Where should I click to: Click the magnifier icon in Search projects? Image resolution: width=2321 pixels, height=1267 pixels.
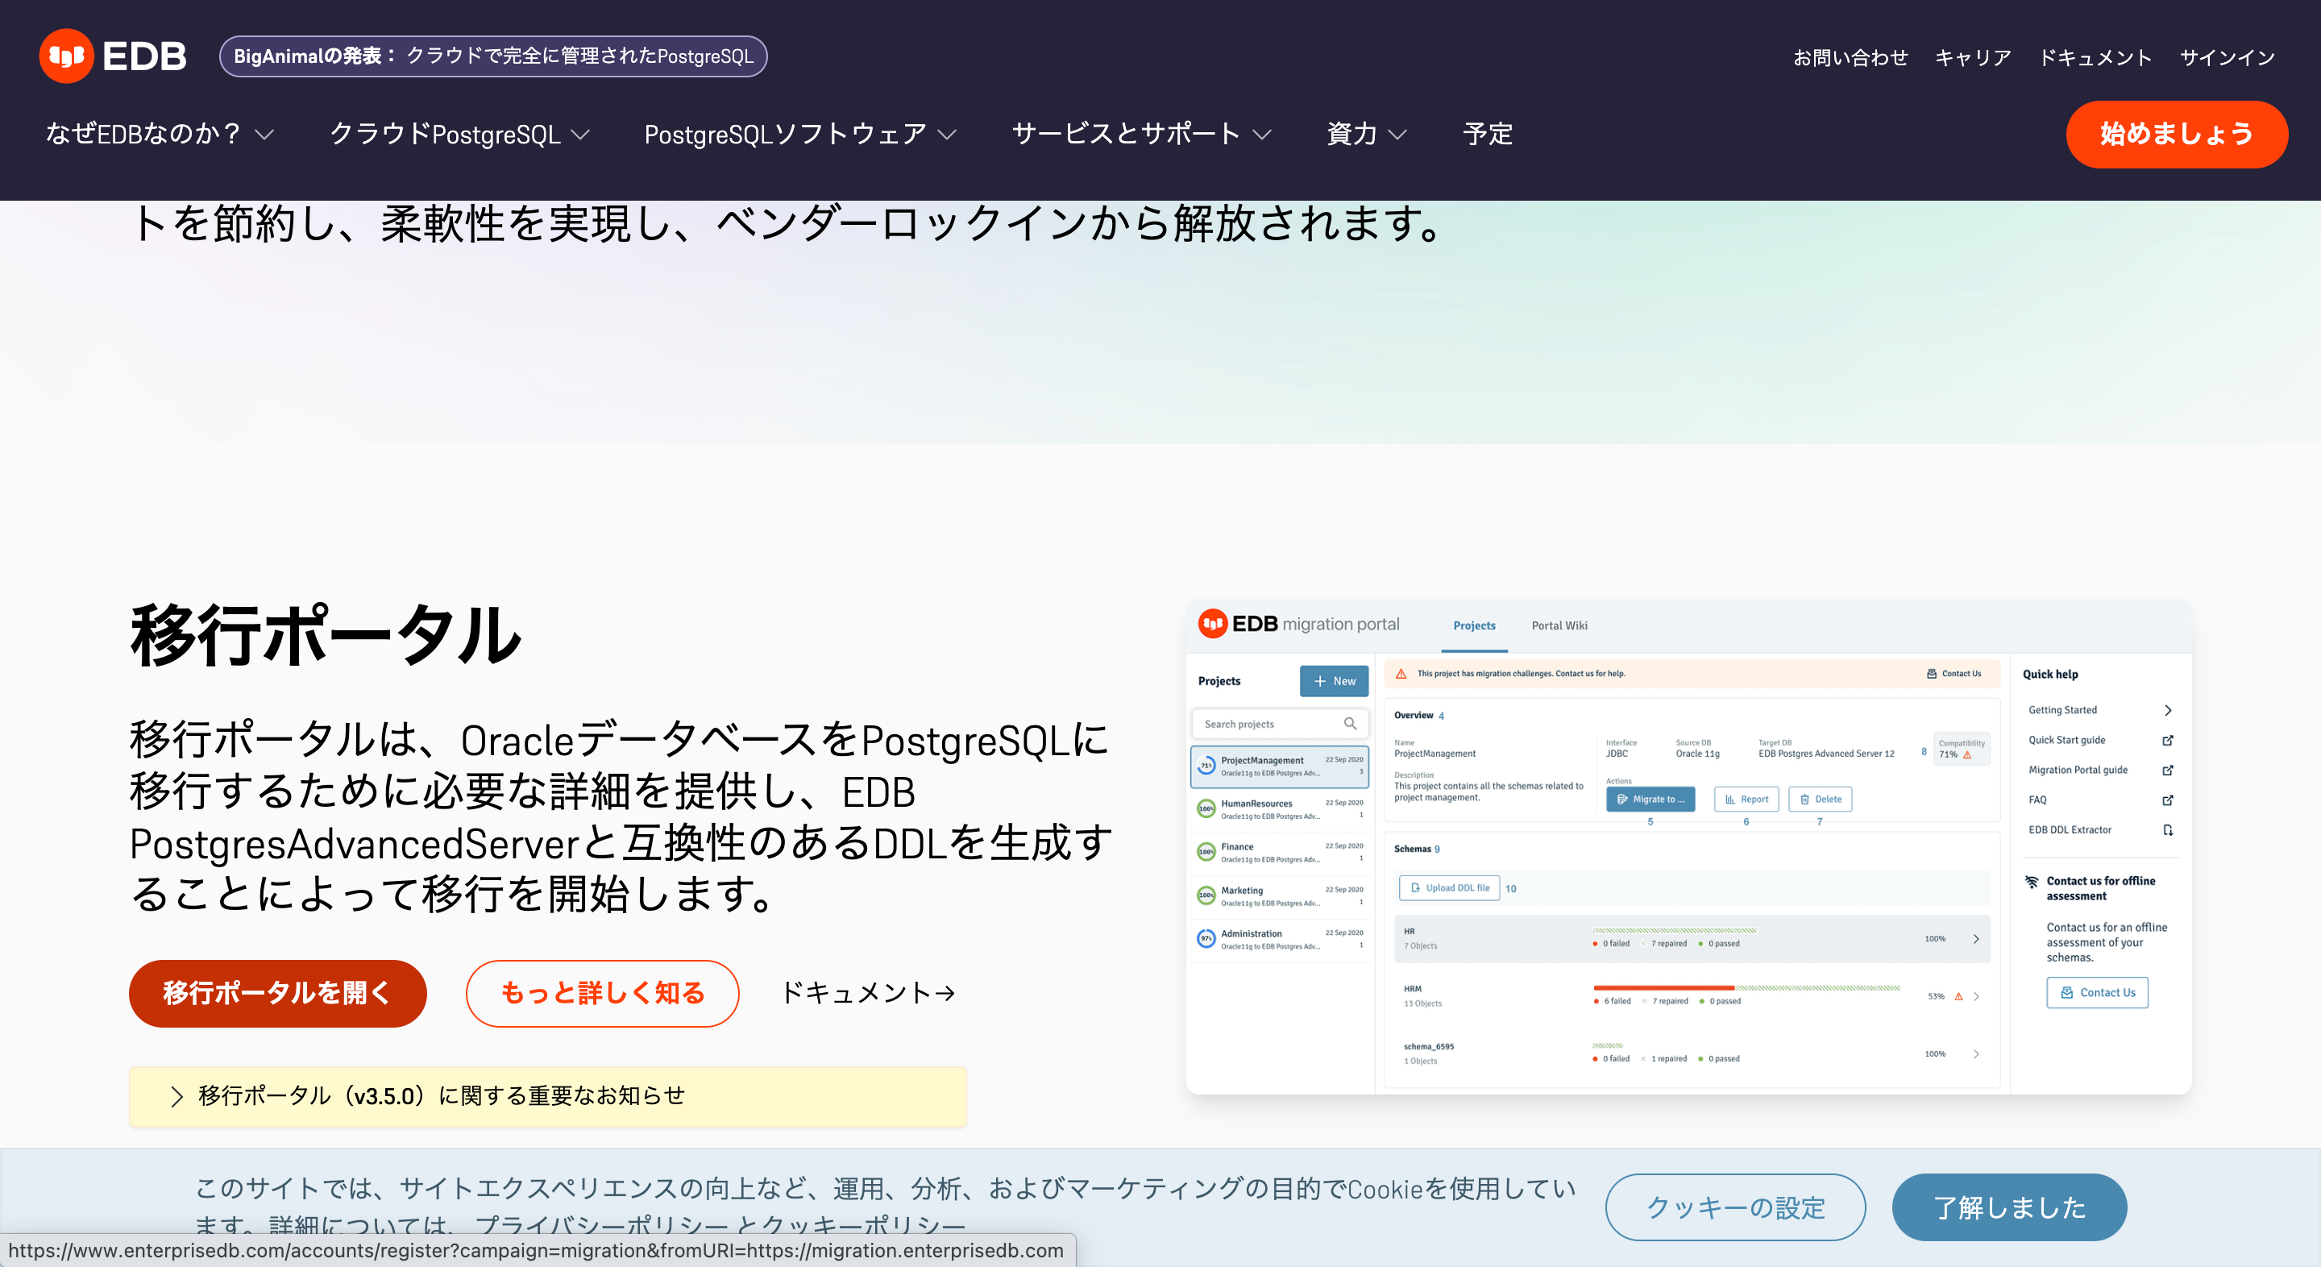coord(1350,724)
